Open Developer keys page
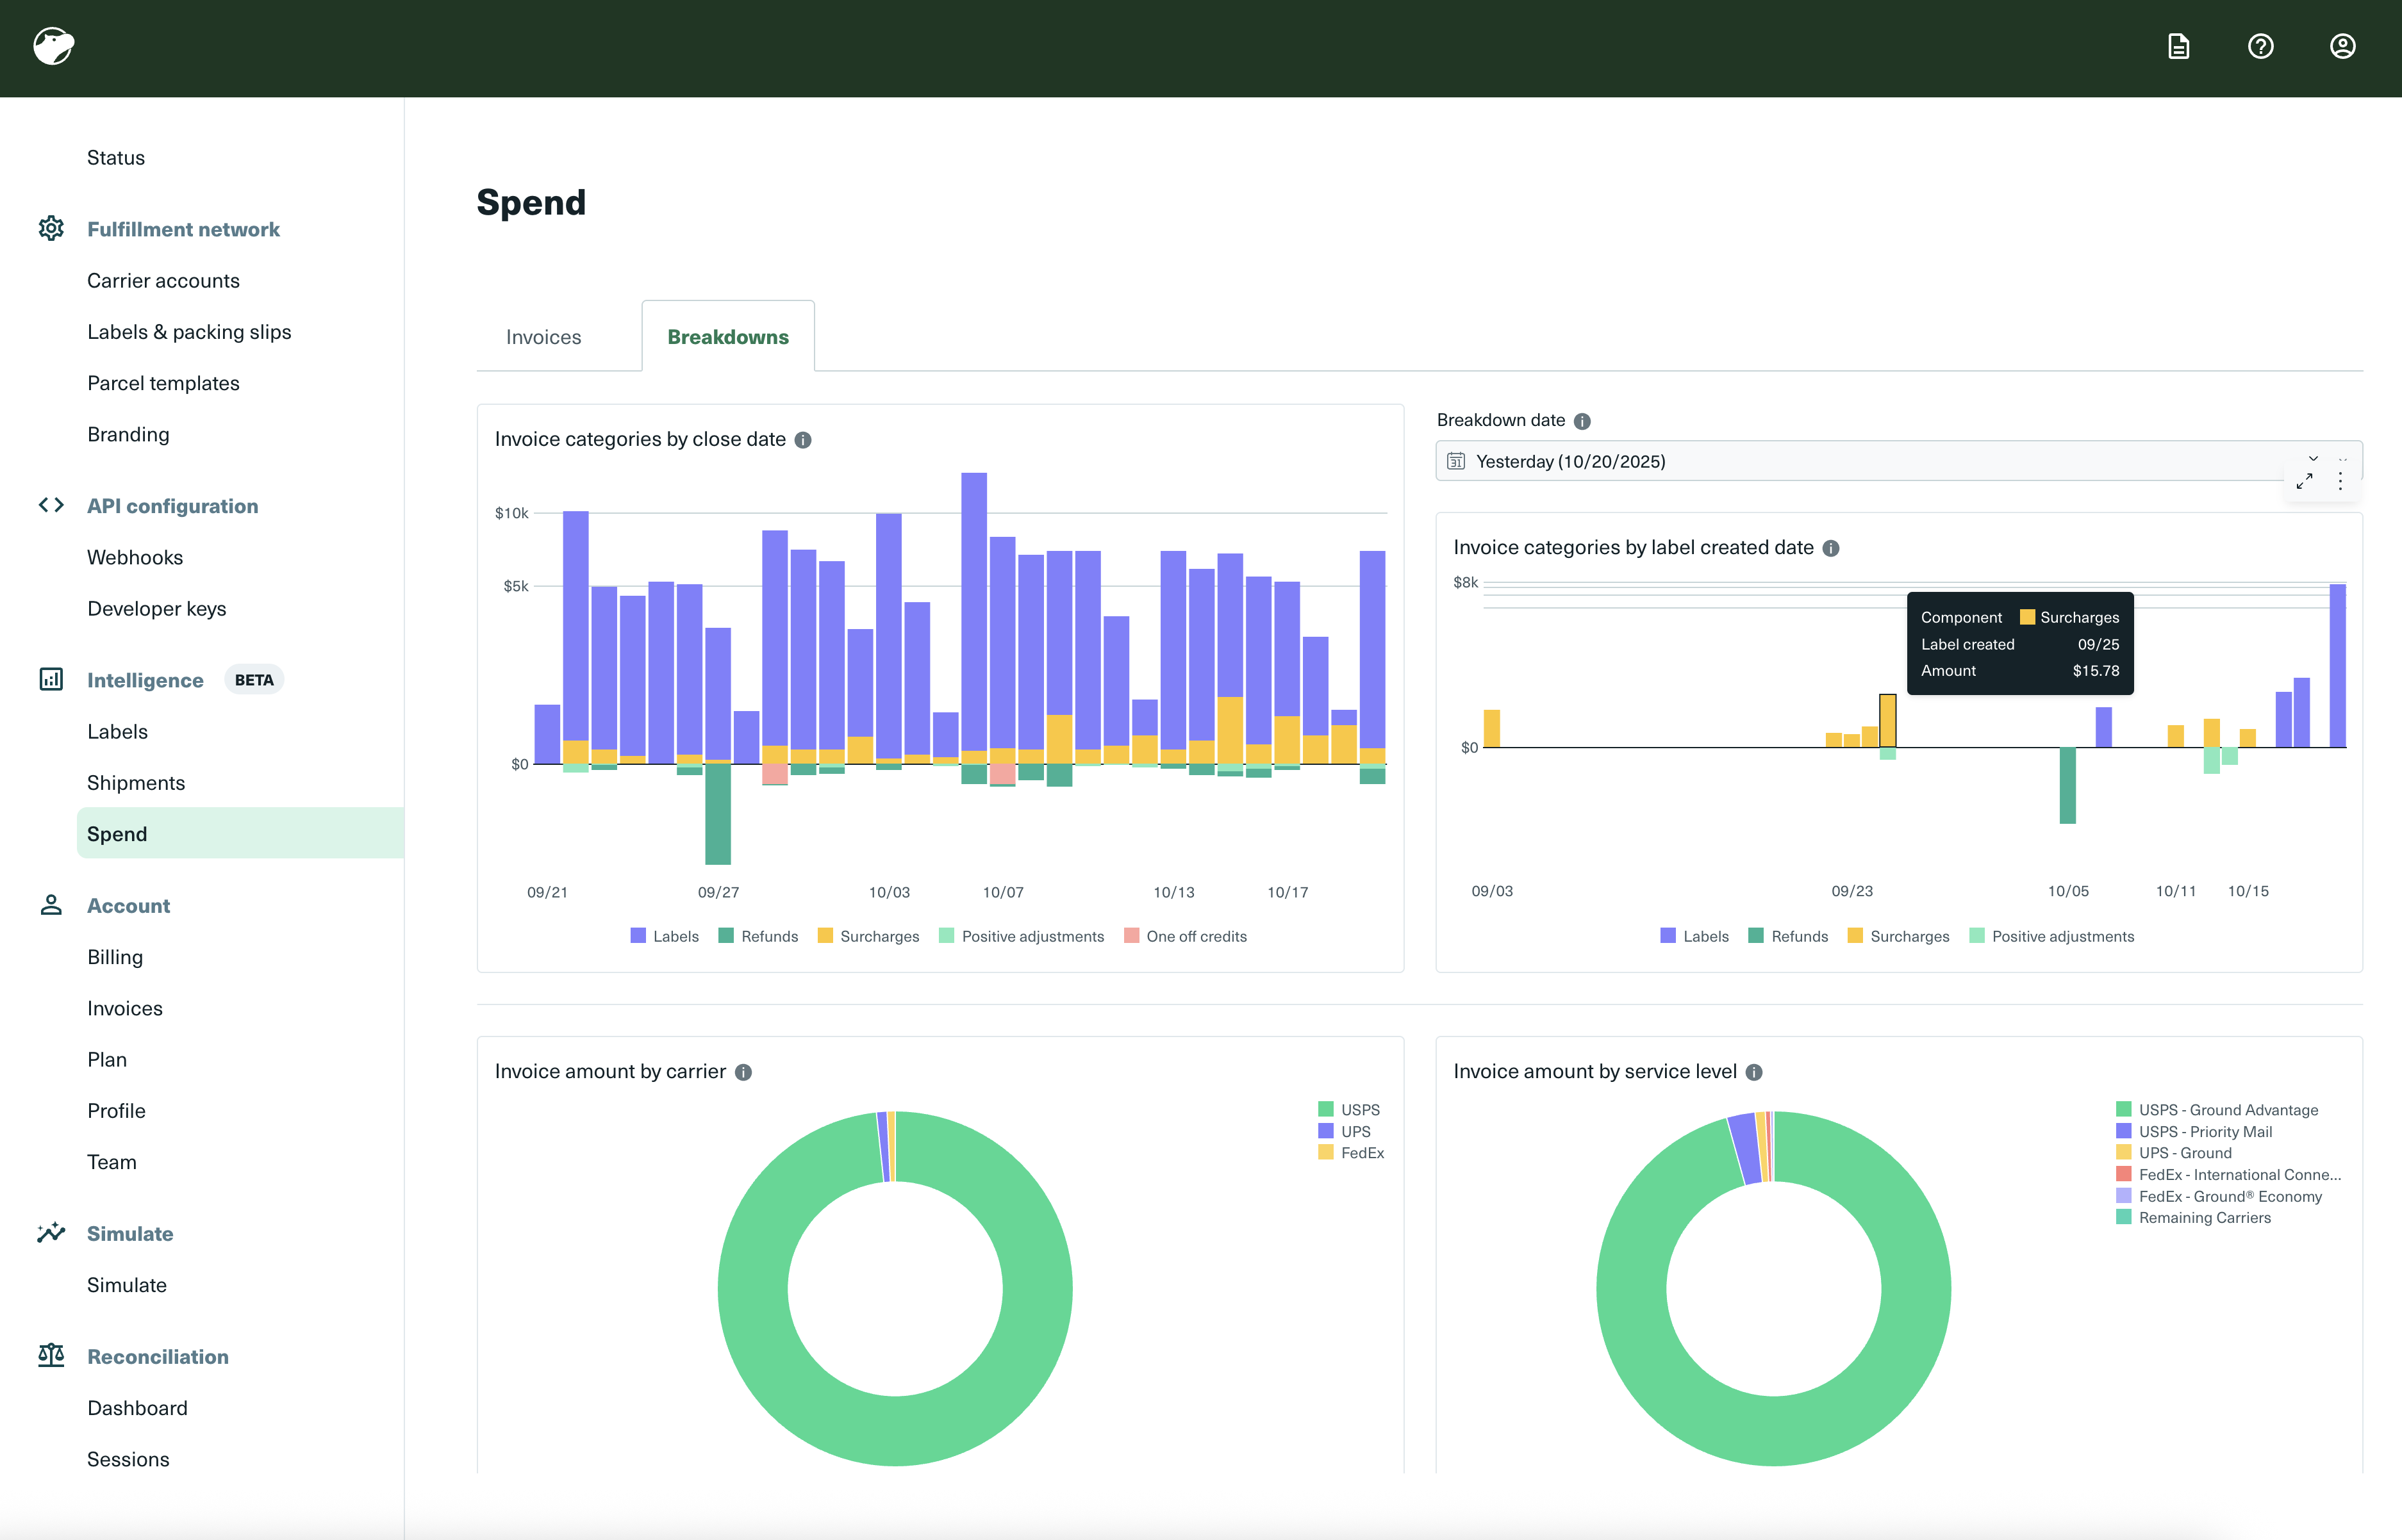 point(156,609)
